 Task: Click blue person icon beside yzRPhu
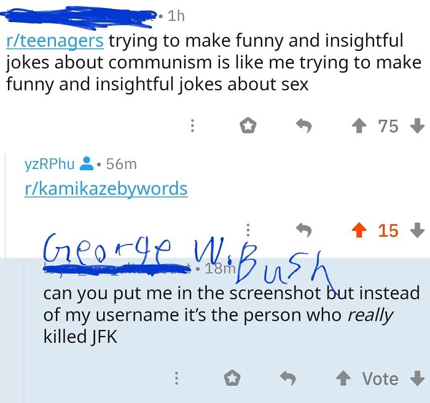[x=87, y=164]
